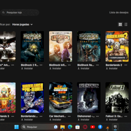Click the Car Mechani... title text
Image resolution: width=131 pixels, height=131 pixels.
pyautogui.click(x=58, y=116)
